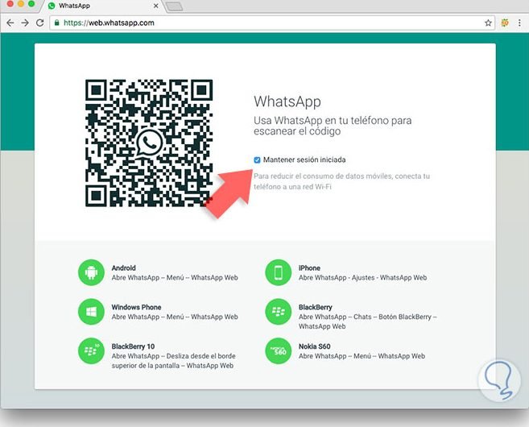Go back to the previous page
This screenshot has height=427, width=529.
coord(10,23)
